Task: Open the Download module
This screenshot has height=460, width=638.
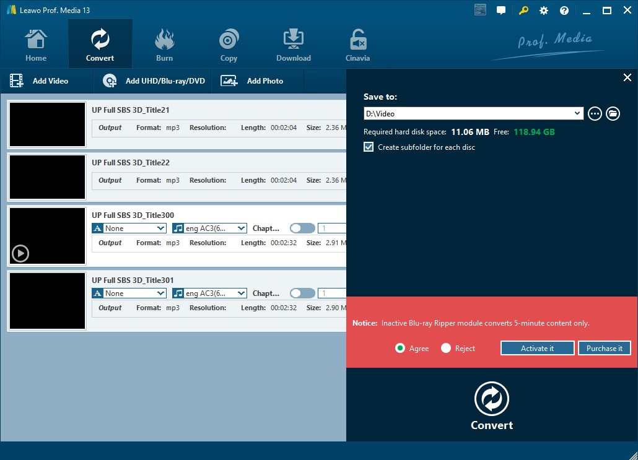Action: [293, 45]
